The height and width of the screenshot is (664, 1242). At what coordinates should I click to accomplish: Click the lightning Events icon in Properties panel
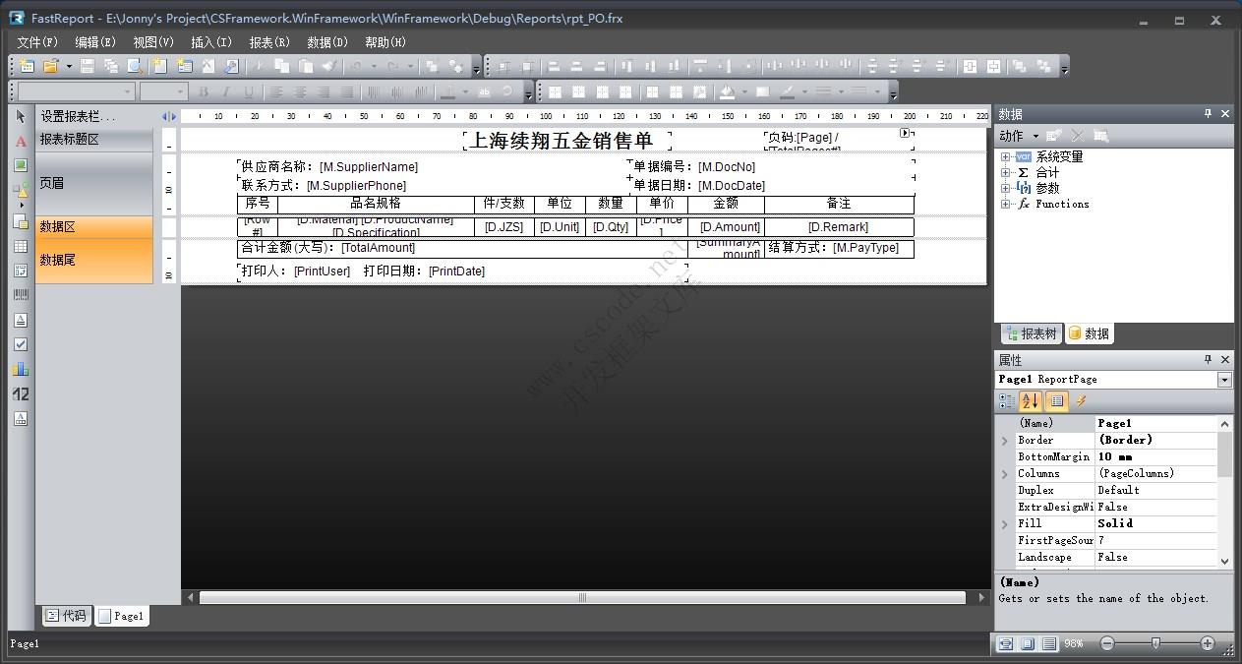[x=1081, y=400]
